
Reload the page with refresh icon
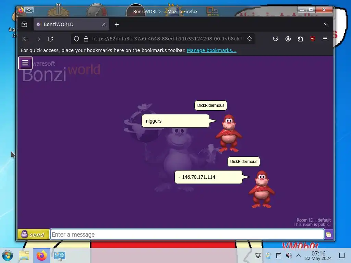tap(50, 39)
